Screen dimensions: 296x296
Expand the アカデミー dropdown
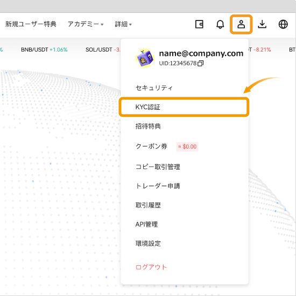click(x=86, y=24)
